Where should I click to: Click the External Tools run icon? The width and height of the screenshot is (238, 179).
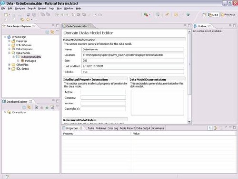click(146, 15)
